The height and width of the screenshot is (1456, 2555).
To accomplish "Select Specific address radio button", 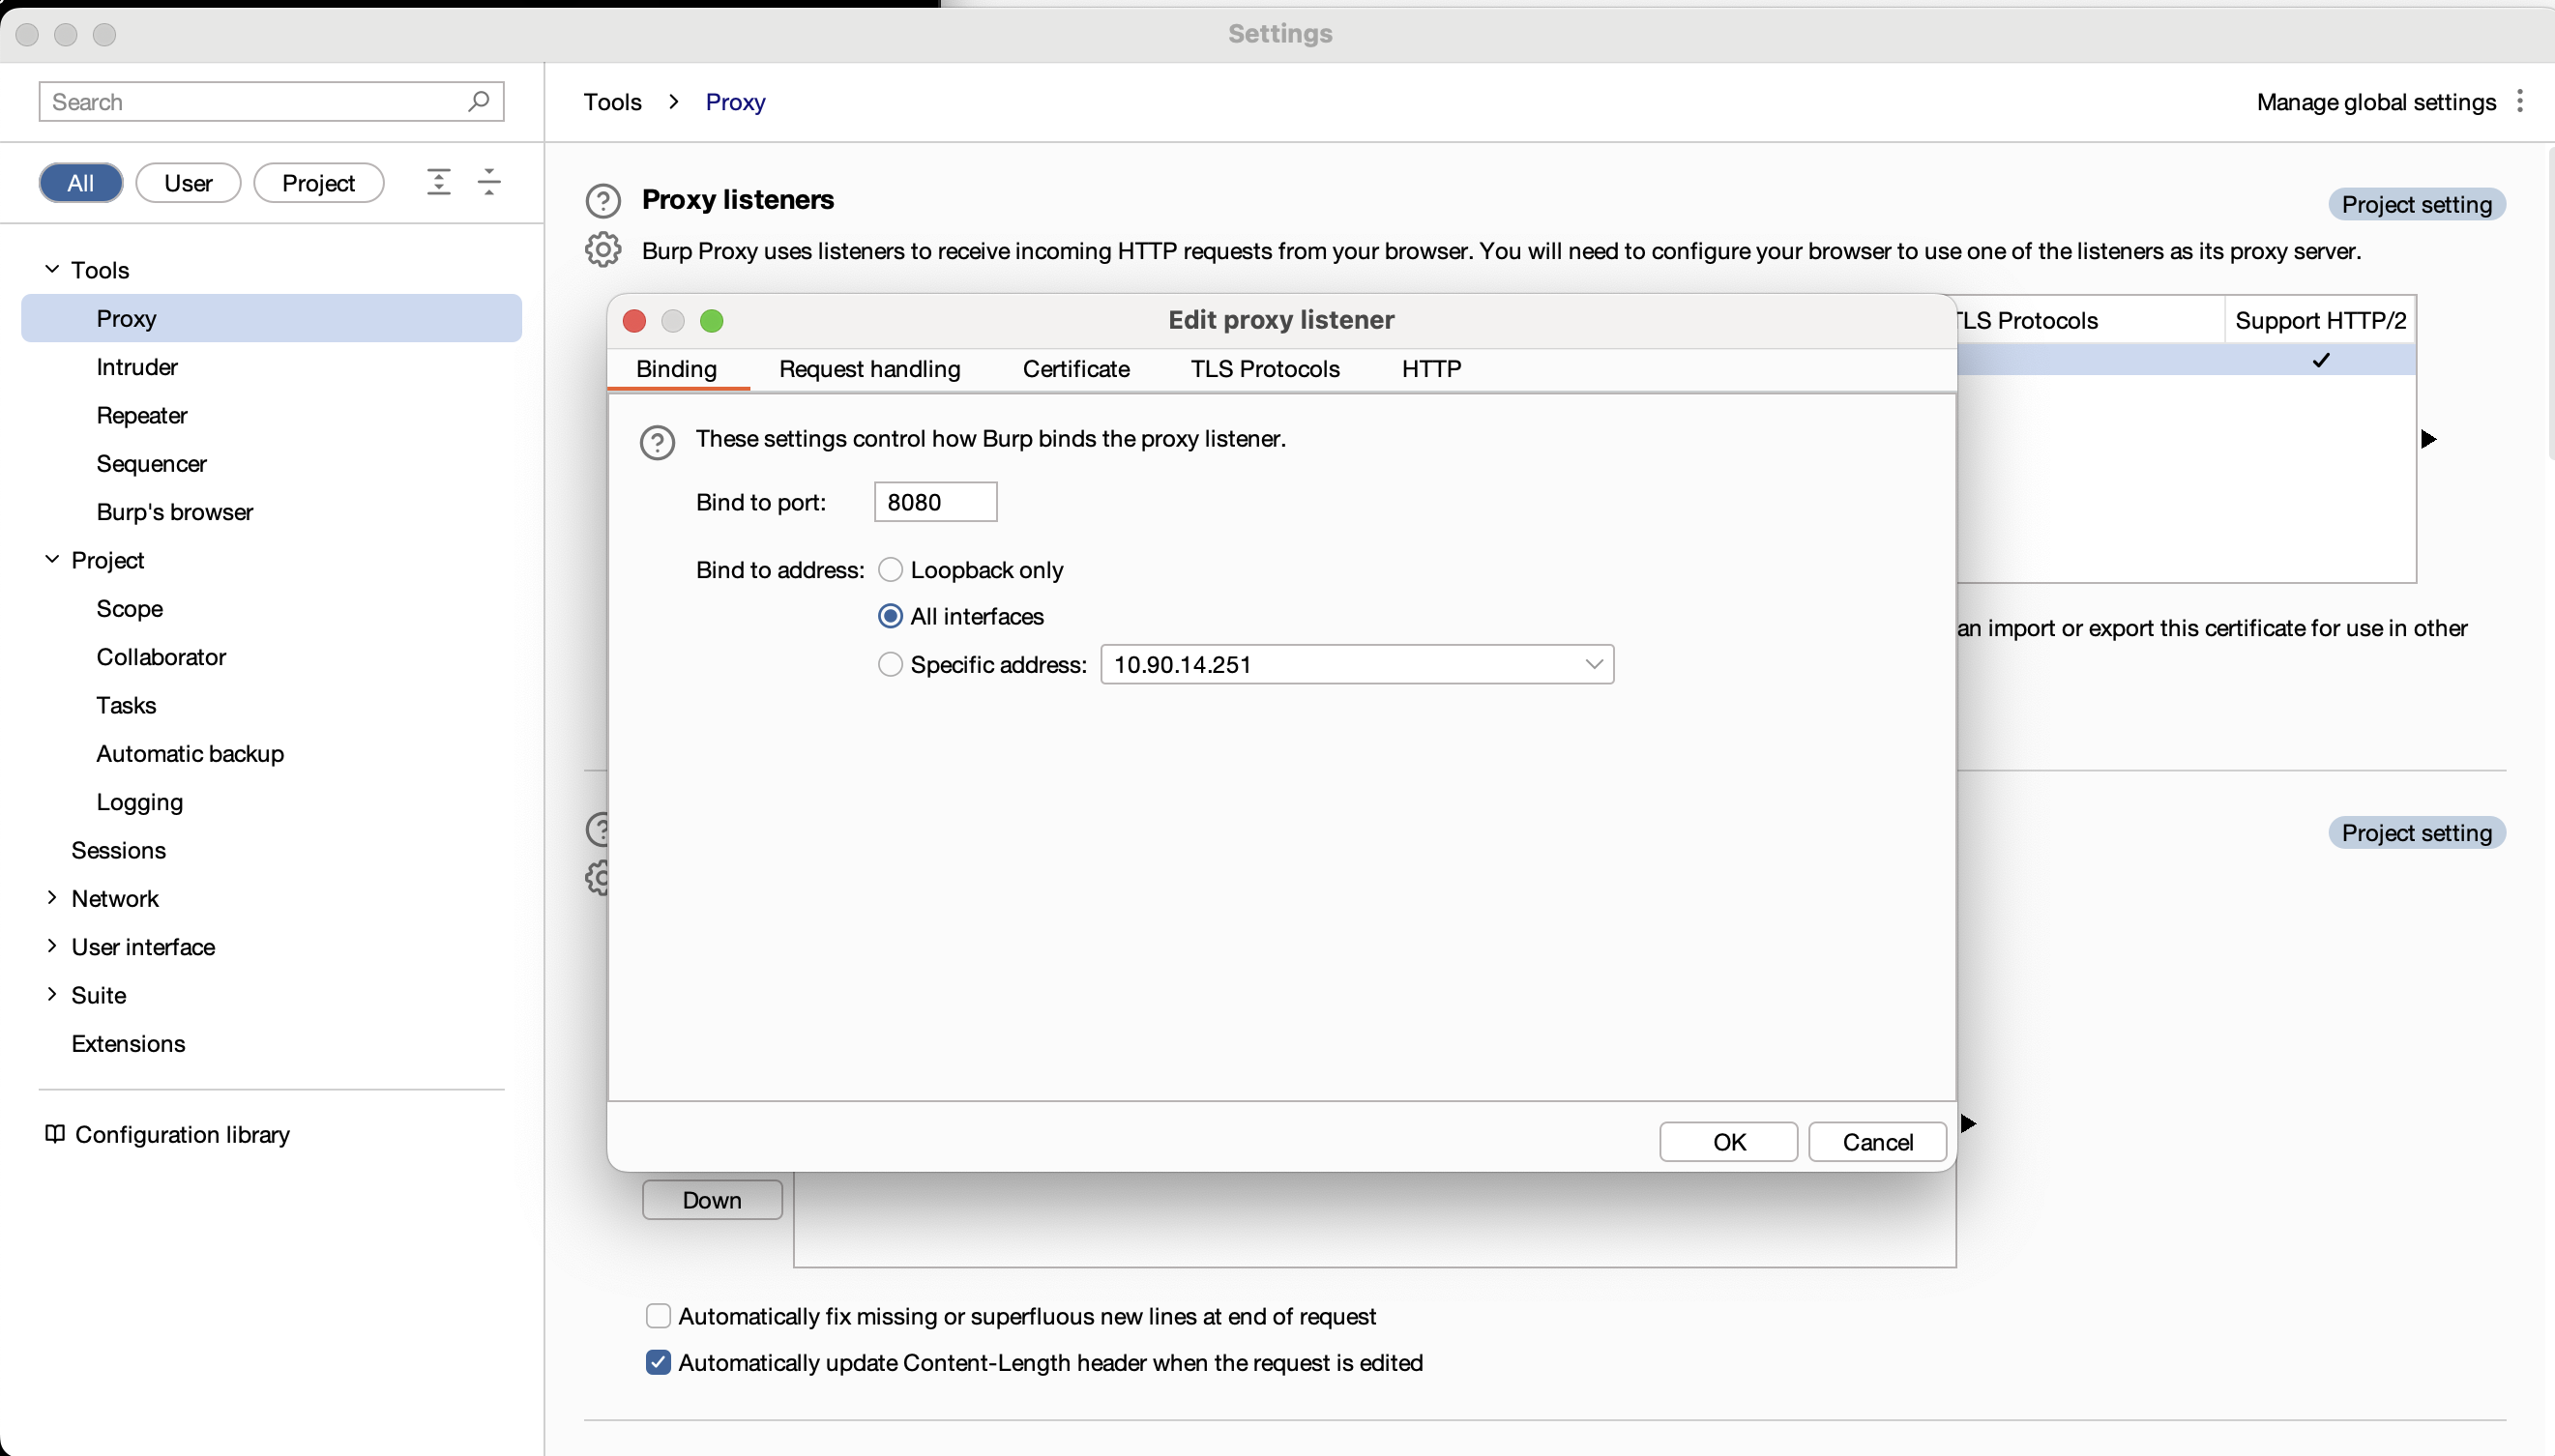I will 890,664.
